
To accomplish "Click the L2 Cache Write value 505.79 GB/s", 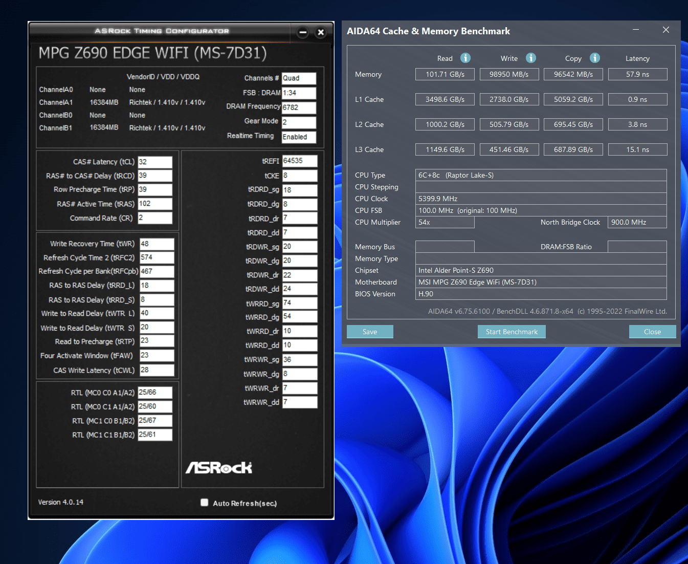I will click(509, 124).
